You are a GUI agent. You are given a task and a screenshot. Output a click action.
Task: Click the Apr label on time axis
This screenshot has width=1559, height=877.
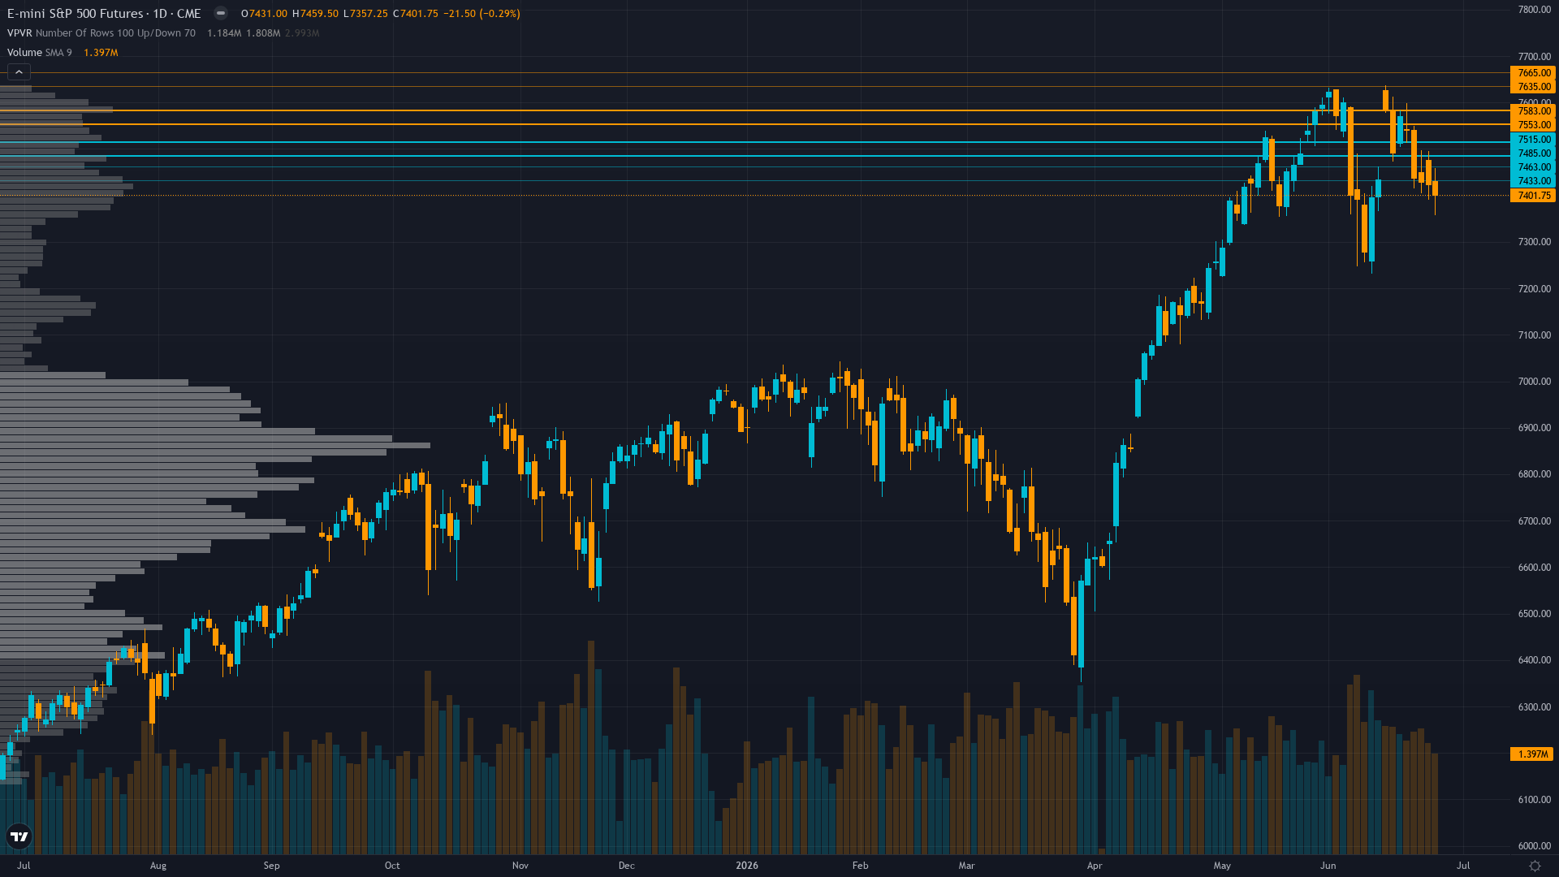(x=1095, y=866)
